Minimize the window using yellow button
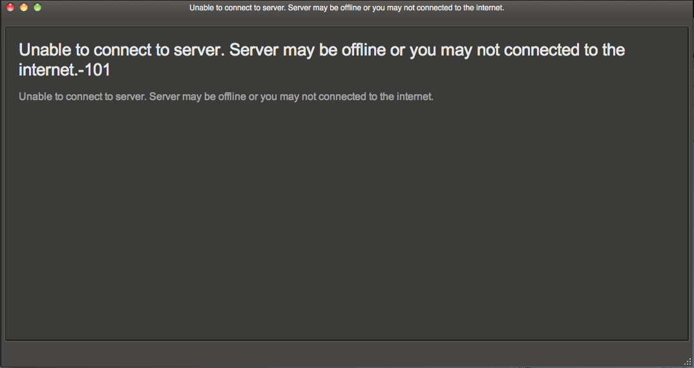The height and width of the screenshot is (368, 694). coord(24,7)
